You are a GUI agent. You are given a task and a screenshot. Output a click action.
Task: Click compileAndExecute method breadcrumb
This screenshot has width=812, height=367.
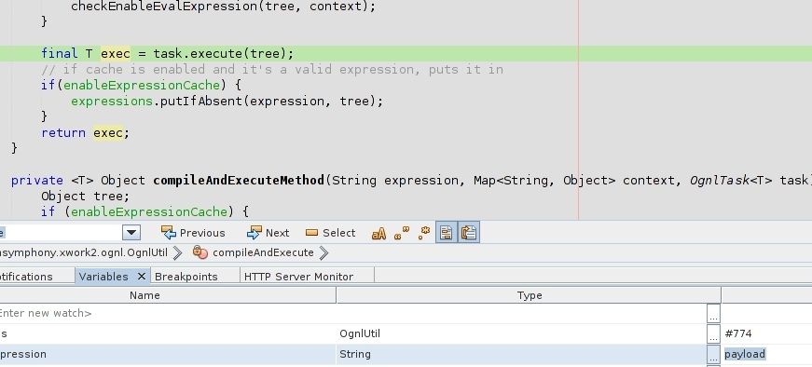click(263, 252)
